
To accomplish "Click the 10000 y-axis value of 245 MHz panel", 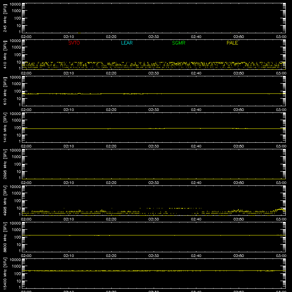I will 15,4.
